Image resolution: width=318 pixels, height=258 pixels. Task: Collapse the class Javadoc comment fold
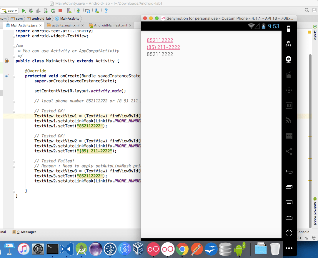[14, 46]
